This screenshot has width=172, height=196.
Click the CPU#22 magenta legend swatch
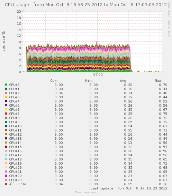(x=6, y=176)
